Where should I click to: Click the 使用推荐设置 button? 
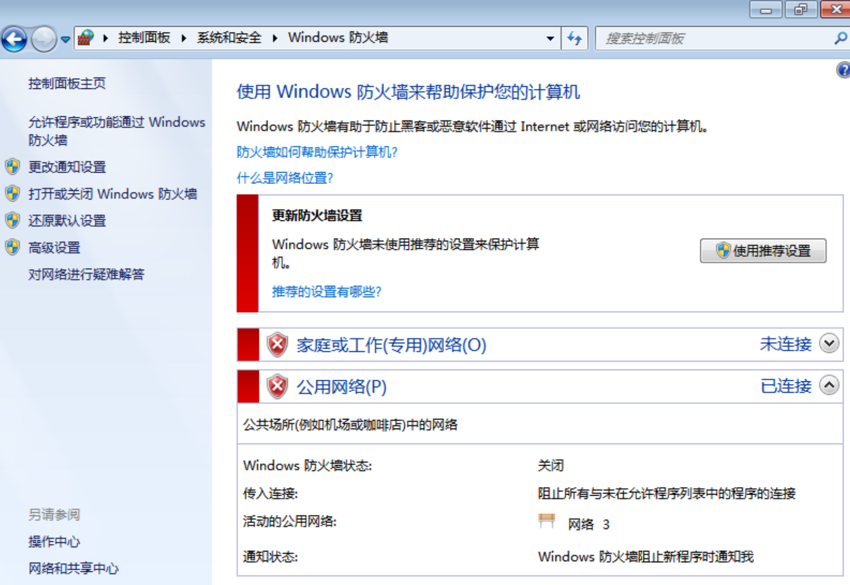(x=763, y=251)
